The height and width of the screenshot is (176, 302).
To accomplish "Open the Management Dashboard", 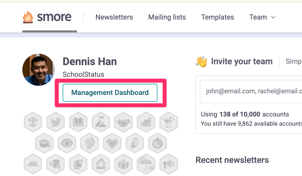I will click(x=110, y=93).
